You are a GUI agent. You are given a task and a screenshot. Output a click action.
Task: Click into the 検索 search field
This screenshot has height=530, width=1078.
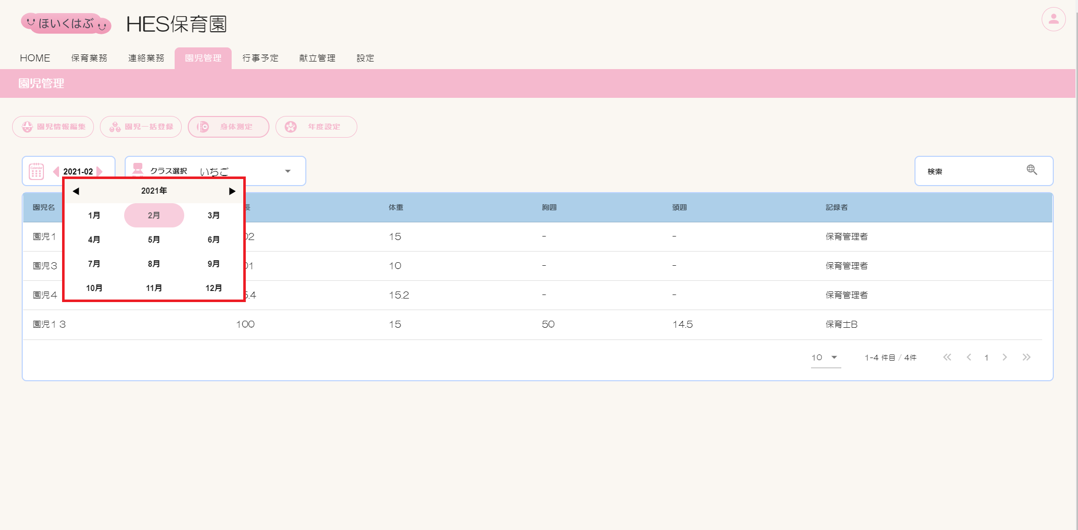(x=969, y=171)
